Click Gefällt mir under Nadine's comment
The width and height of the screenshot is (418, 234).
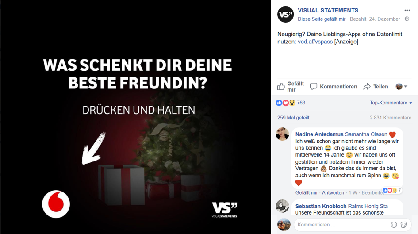[307, 193]
